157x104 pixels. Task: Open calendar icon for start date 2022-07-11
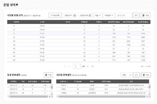point(74,15)
